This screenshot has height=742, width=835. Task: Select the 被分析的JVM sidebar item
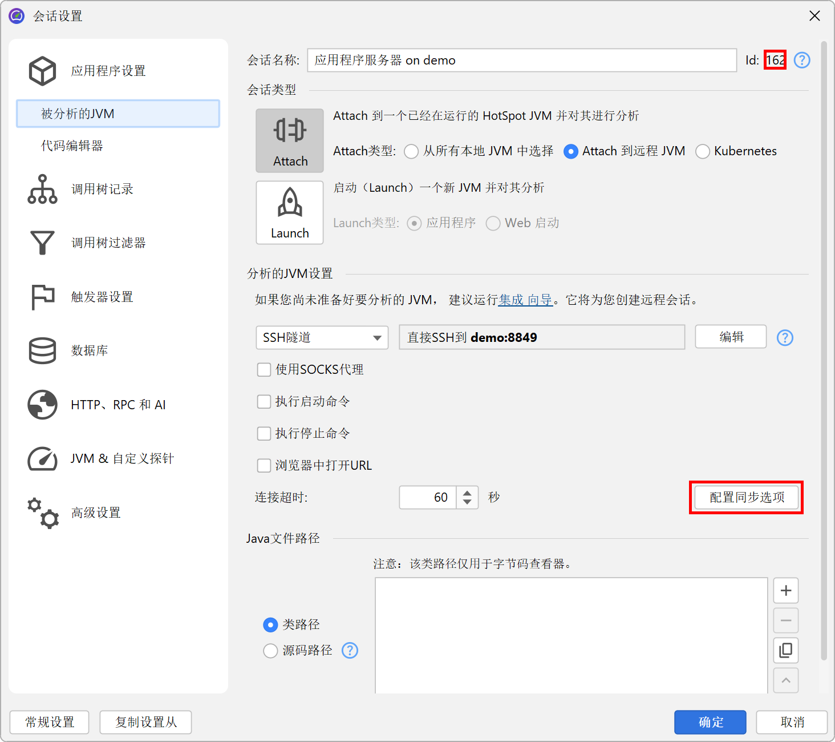pos(118,114)
